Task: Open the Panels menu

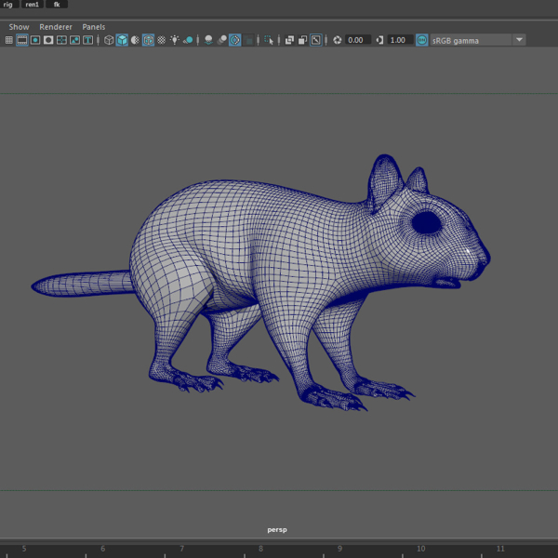Action: click(x=94, y=27)
